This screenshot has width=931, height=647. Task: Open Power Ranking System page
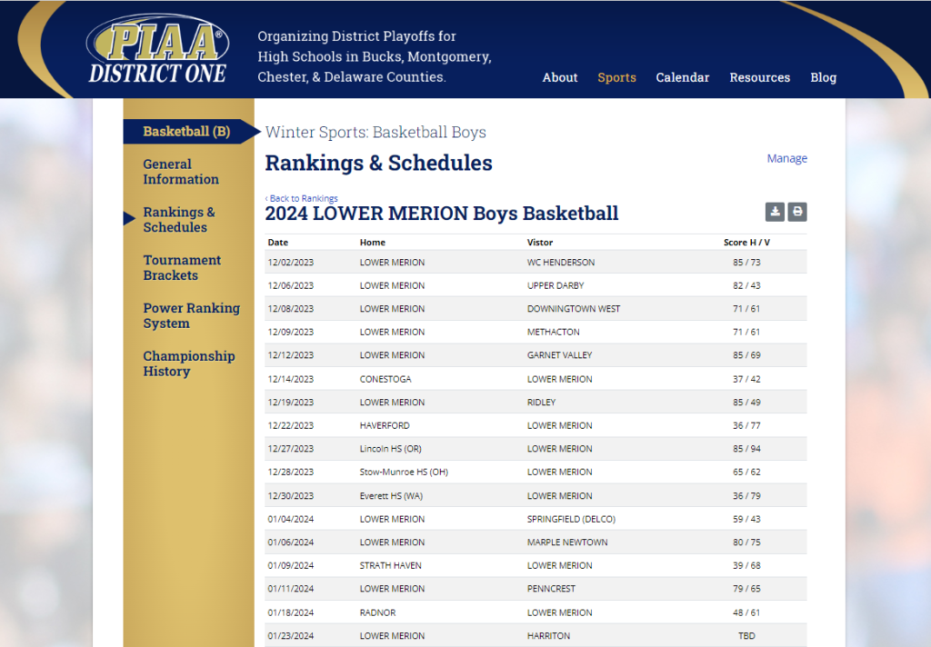(x=191, y=316)
